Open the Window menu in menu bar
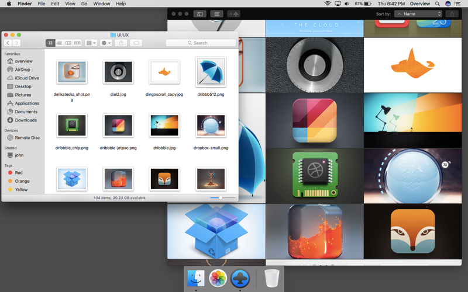This screenshot has width=468, height=292. [101, 4]
